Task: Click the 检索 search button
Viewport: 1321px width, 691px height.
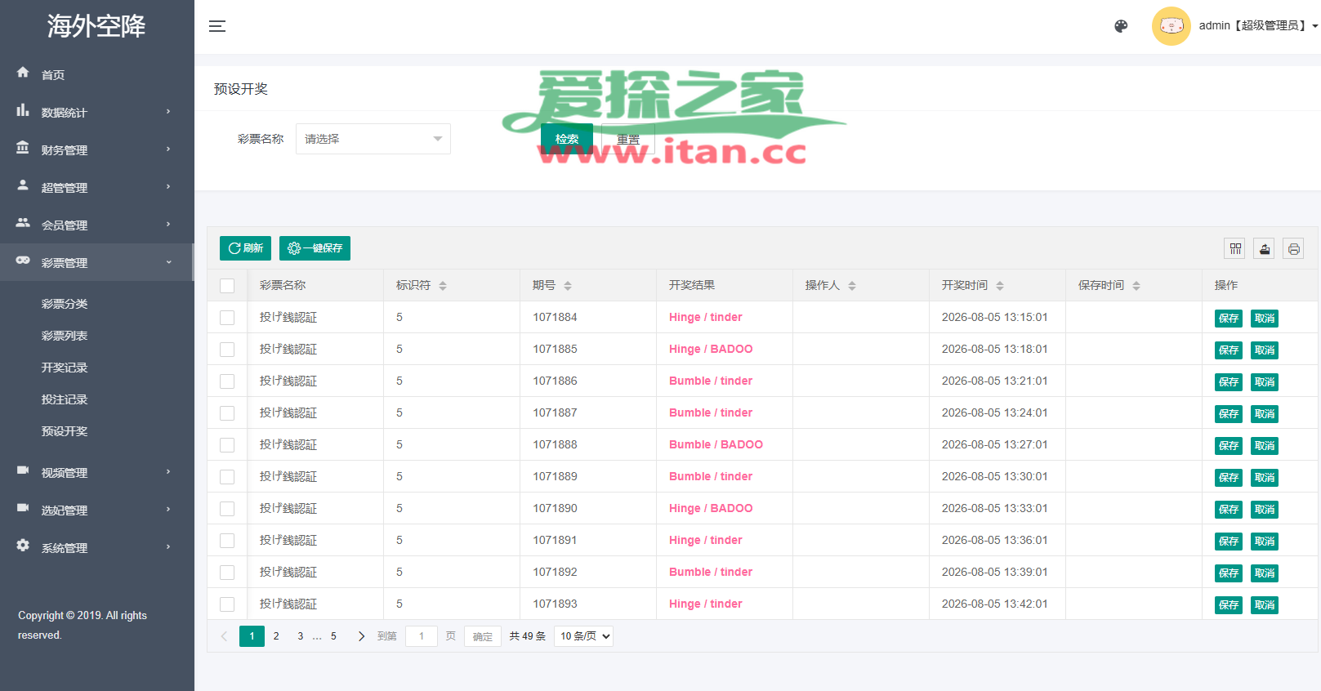Action: pyautogui.click(x=567, y=139)
